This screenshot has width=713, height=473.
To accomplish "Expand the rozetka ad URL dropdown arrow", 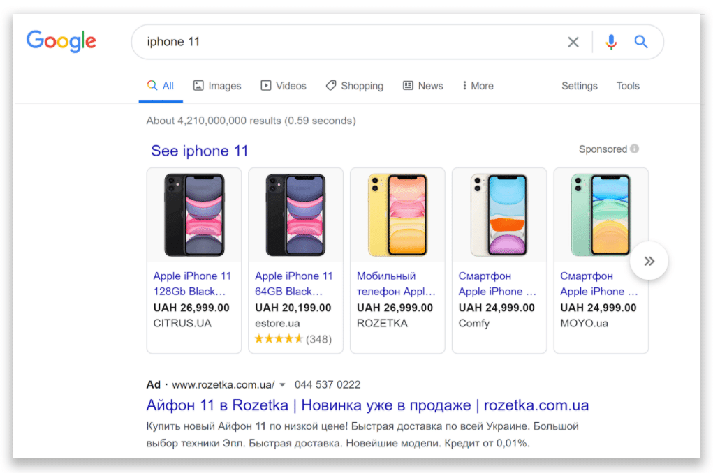I will [282, 385].
